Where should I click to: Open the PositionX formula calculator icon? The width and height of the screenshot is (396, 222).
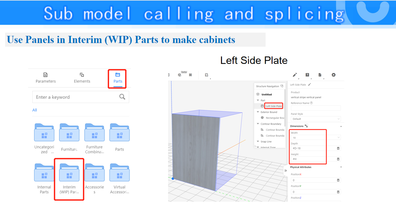pos(338,180)
